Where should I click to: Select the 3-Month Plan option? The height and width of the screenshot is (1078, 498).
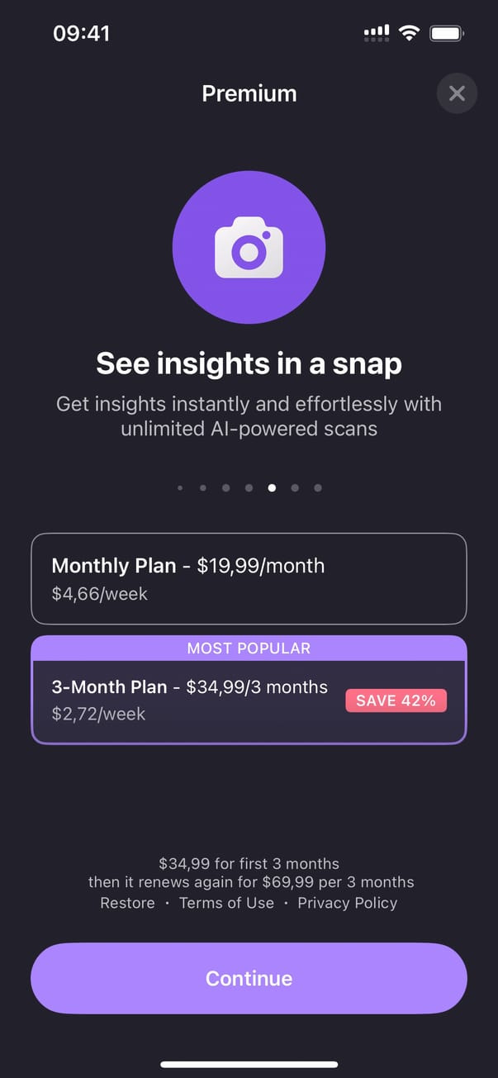(x=190, y=700)
